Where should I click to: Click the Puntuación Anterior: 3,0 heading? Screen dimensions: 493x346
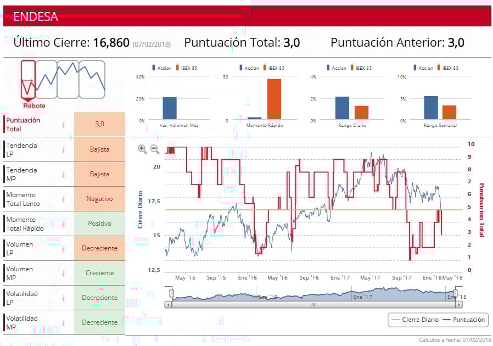click(397, 42)
